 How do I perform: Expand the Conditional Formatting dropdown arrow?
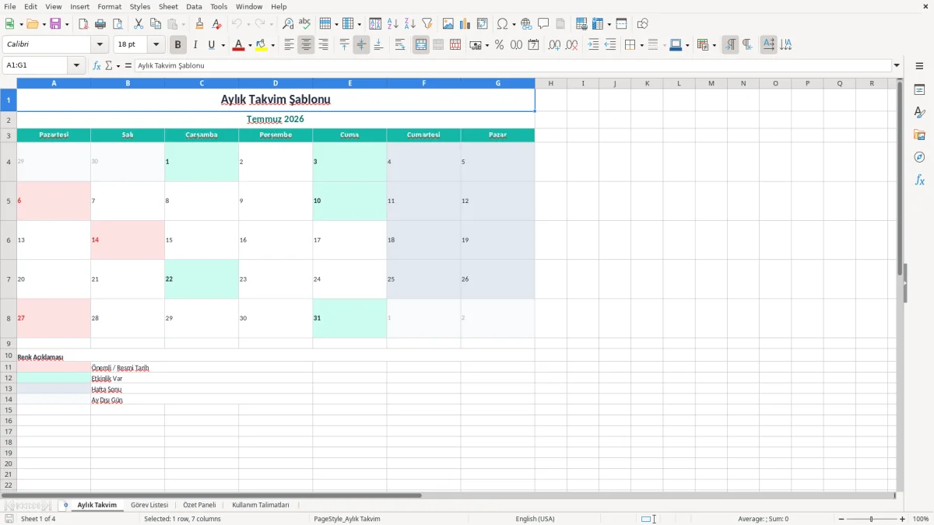(x=714, y=45)
